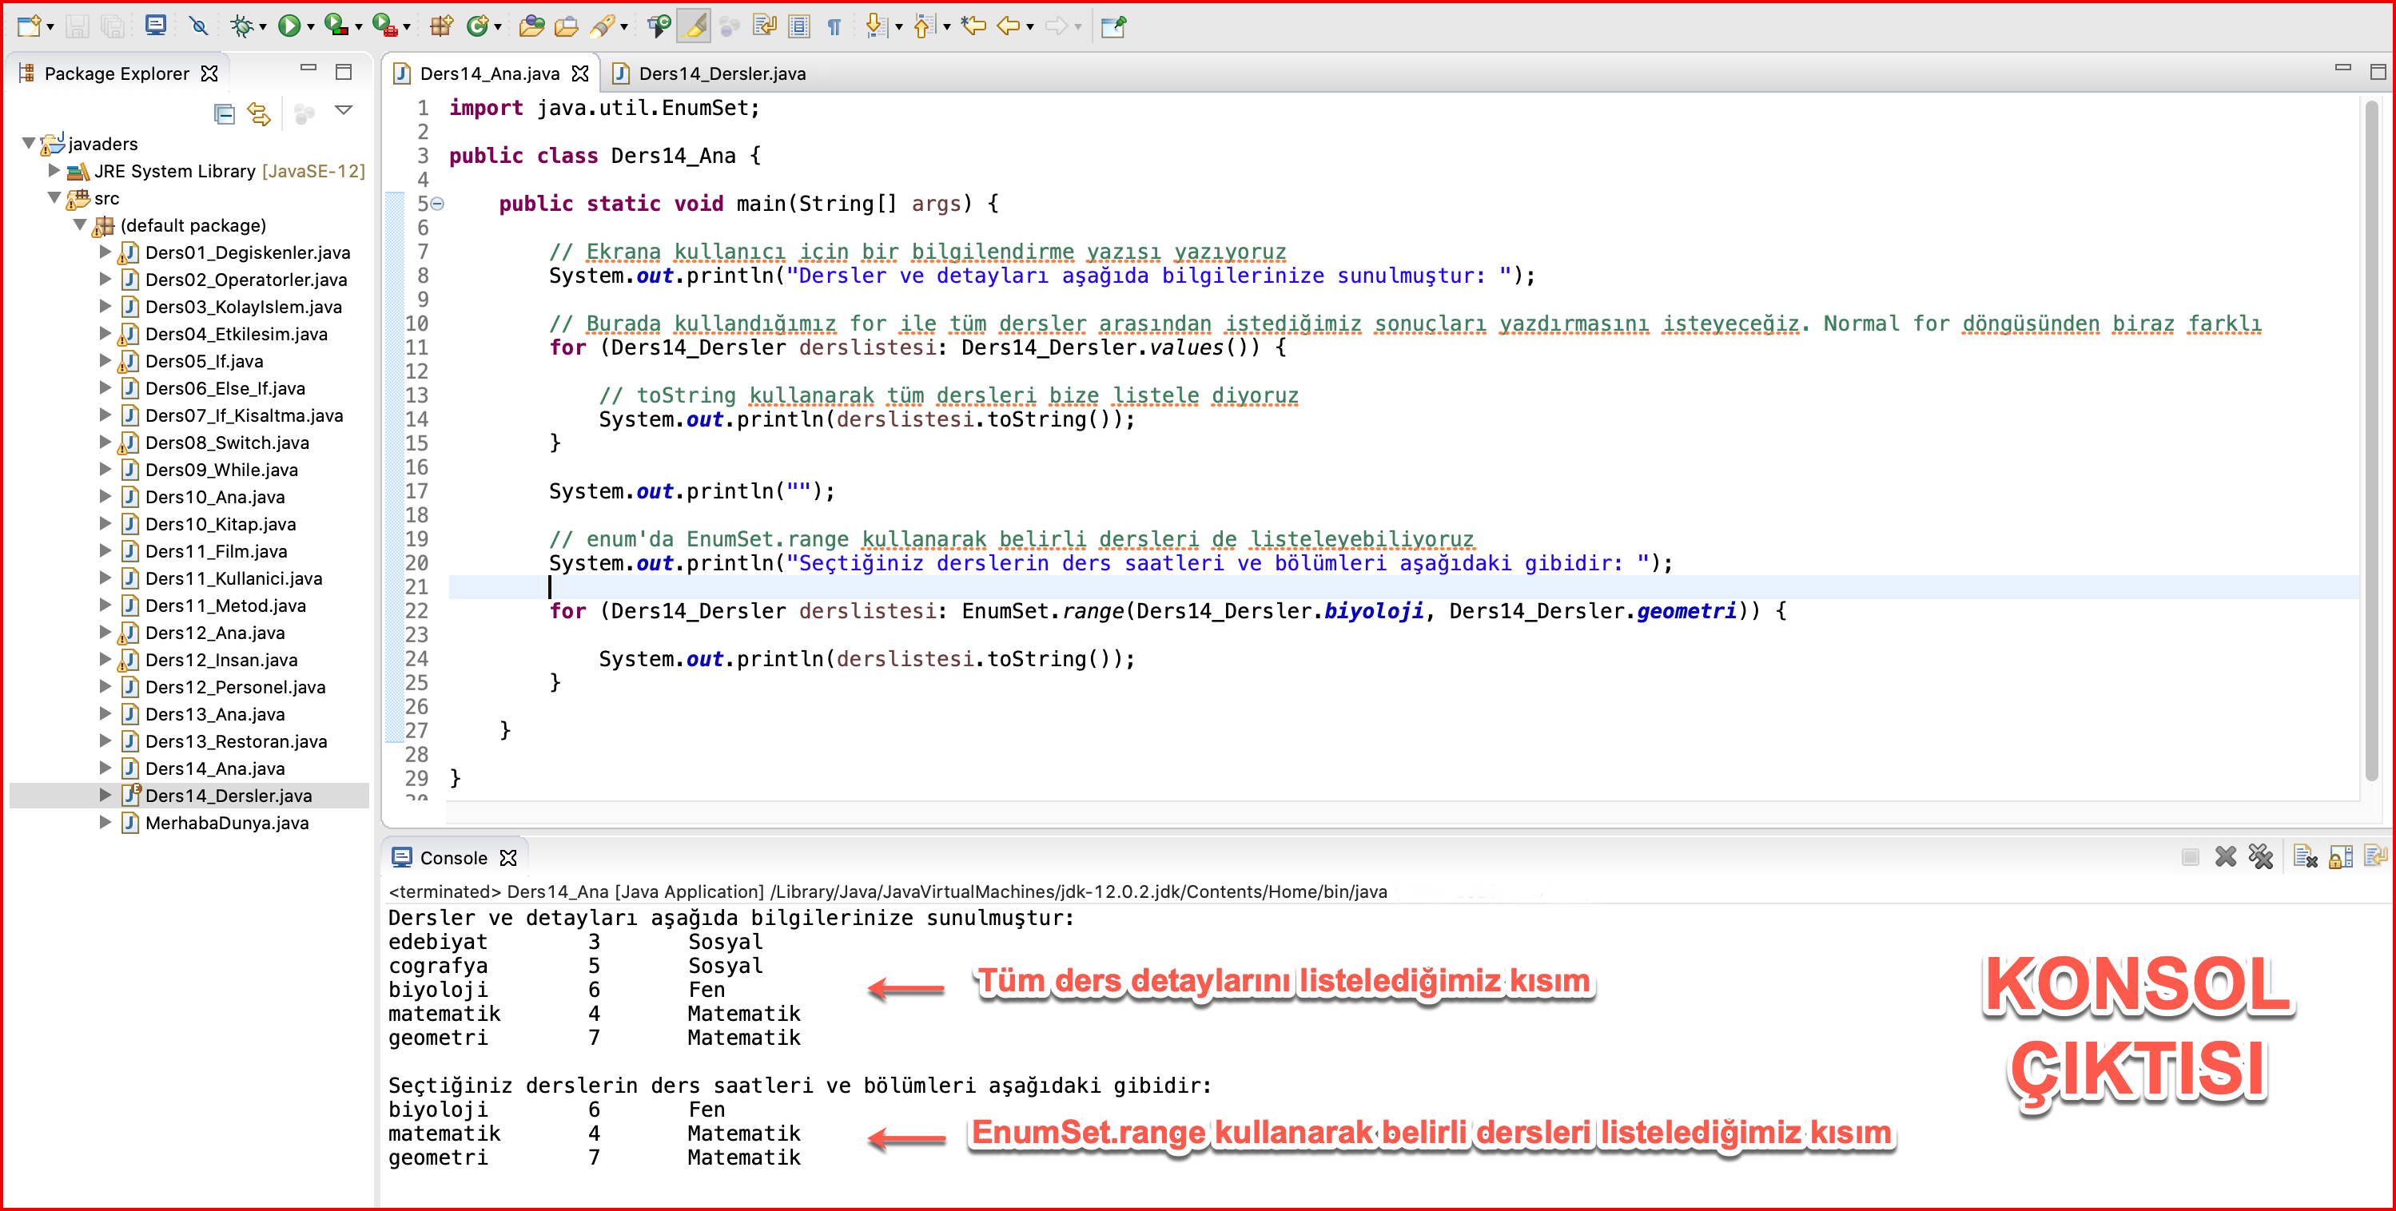Open the Package Explorer View Menu triangle
Screen dimensions: 2396x1211
[x=343, y=109]
